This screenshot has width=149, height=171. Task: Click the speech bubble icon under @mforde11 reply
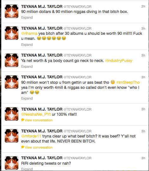pyautogui.click(x=22, y=147)
